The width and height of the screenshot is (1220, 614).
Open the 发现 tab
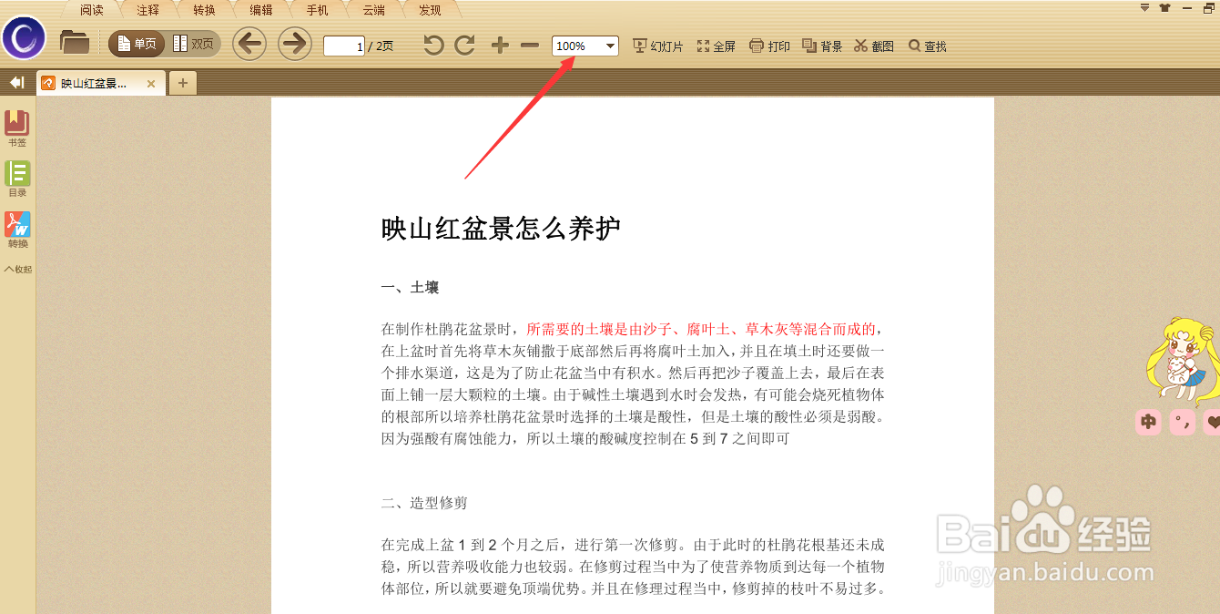click(431, 11)
